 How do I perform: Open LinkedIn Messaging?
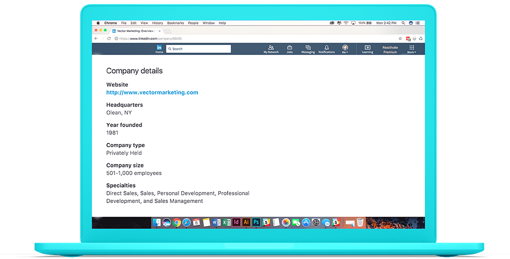[307, 49]
